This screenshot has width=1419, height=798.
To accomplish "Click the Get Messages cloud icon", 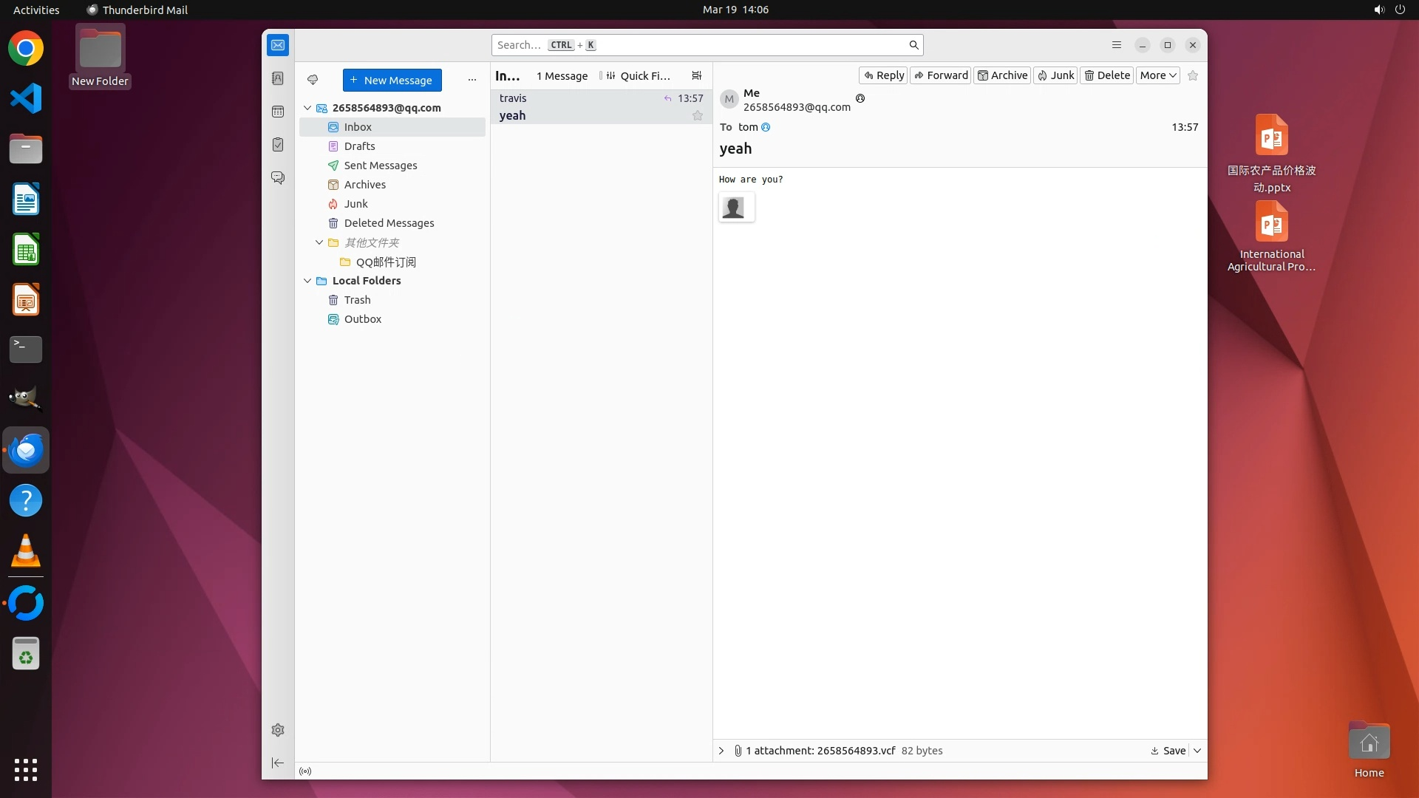I will coord(313,80).
